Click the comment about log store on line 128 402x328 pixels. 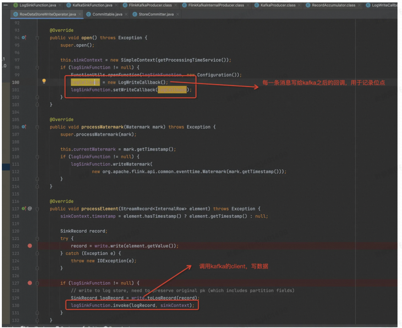[182, 291]
